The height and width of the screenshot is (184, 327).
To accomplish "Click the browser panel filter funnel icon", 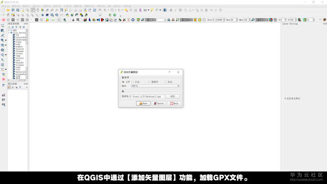I will [x=16, y=27].
